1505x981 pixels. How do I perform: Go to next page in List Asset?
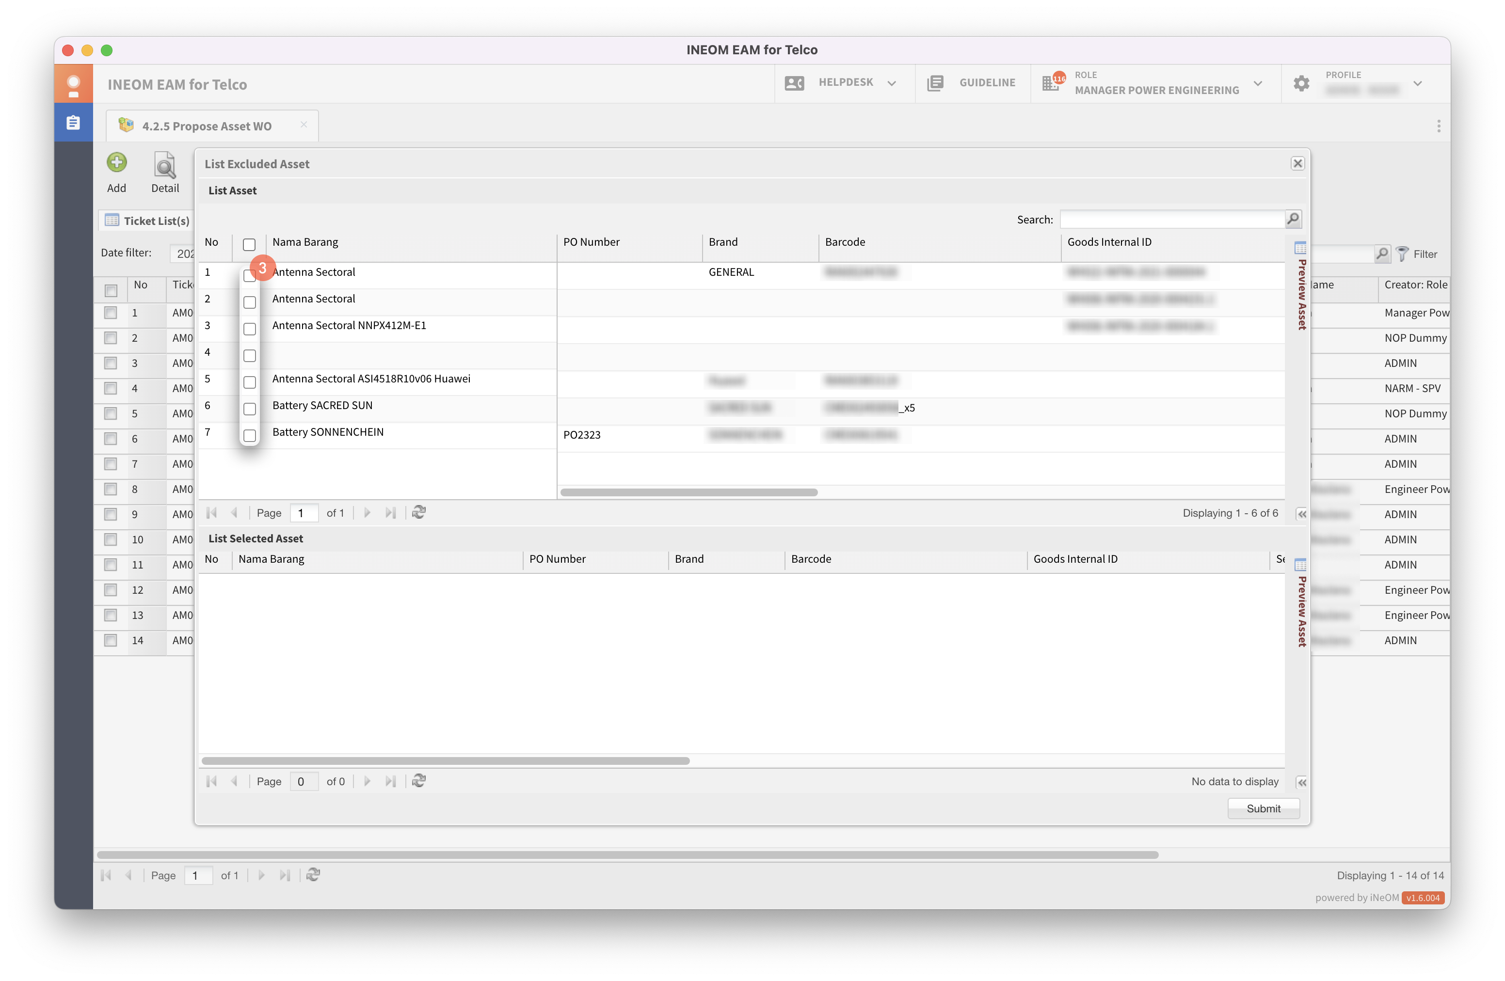(367, 513)
